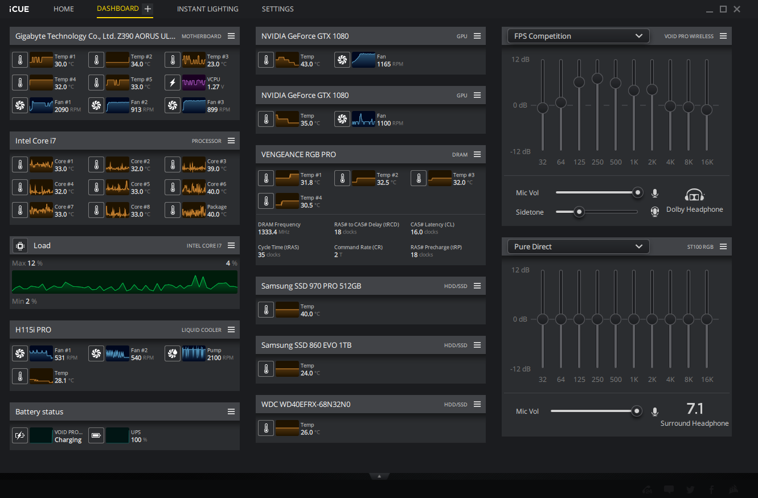Viewport: 758px width, 498px height.
Task: Expand the bottom panel arrow
Action: click(x=379, y=476)
